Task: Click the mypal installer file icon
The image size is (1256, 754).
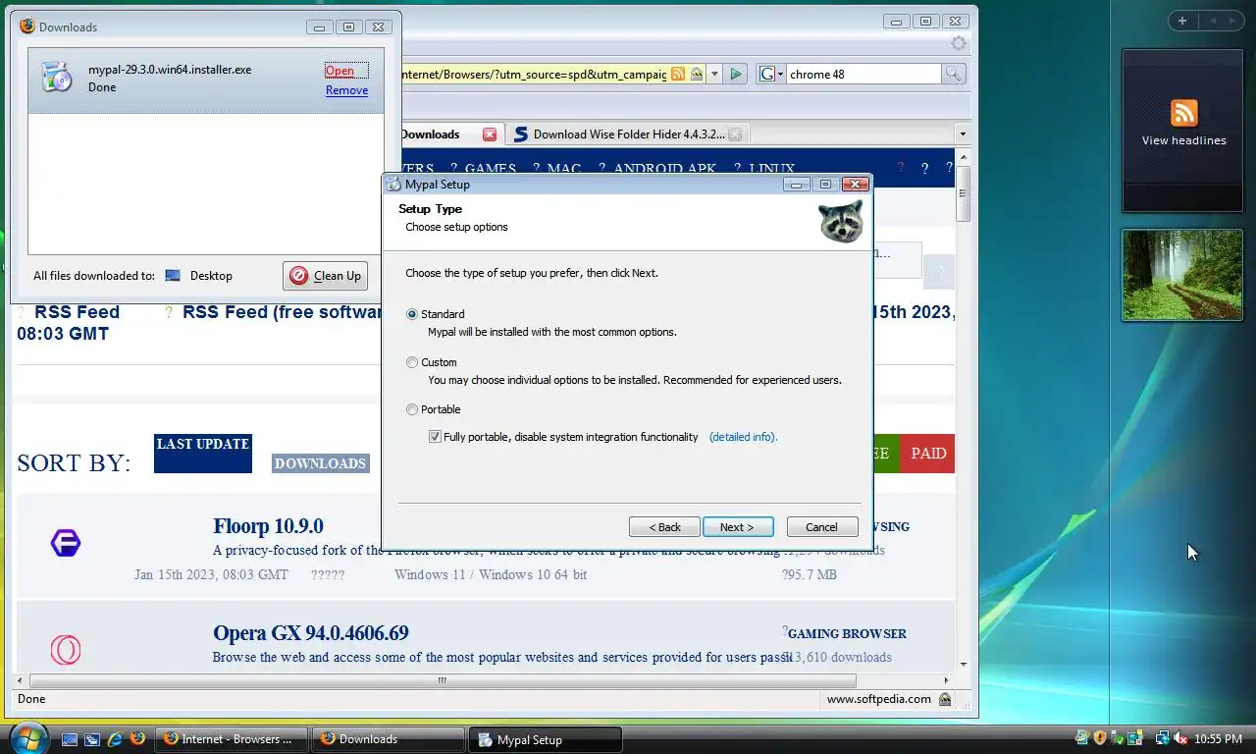Action: click(x=57, y=78)
